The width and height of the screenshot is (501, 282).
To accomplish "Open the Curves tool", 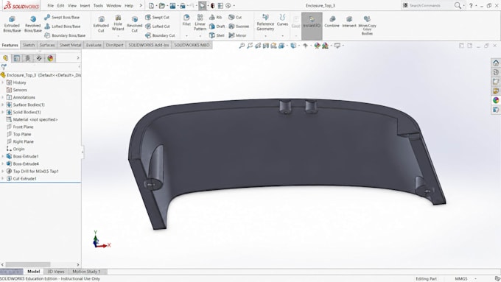I will point(282,20).
